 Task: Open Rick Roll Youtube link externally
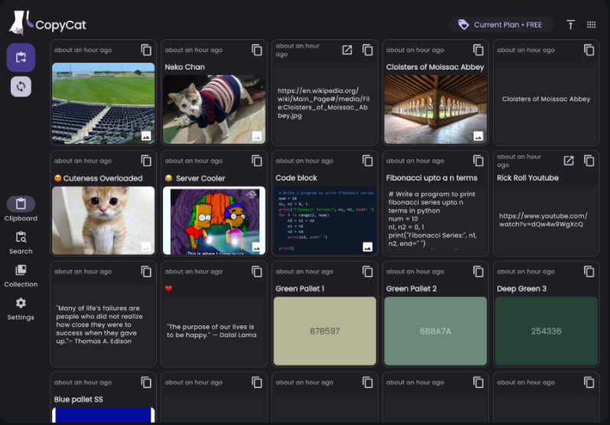pyautogui.click(x=569, y=161)
